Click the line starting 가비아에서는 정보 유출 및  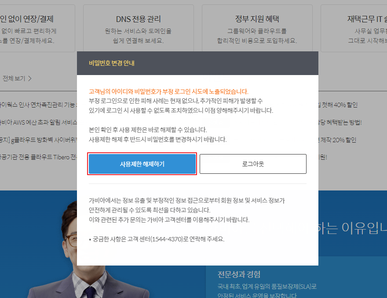pyautogui.click(x=187, y=201)
